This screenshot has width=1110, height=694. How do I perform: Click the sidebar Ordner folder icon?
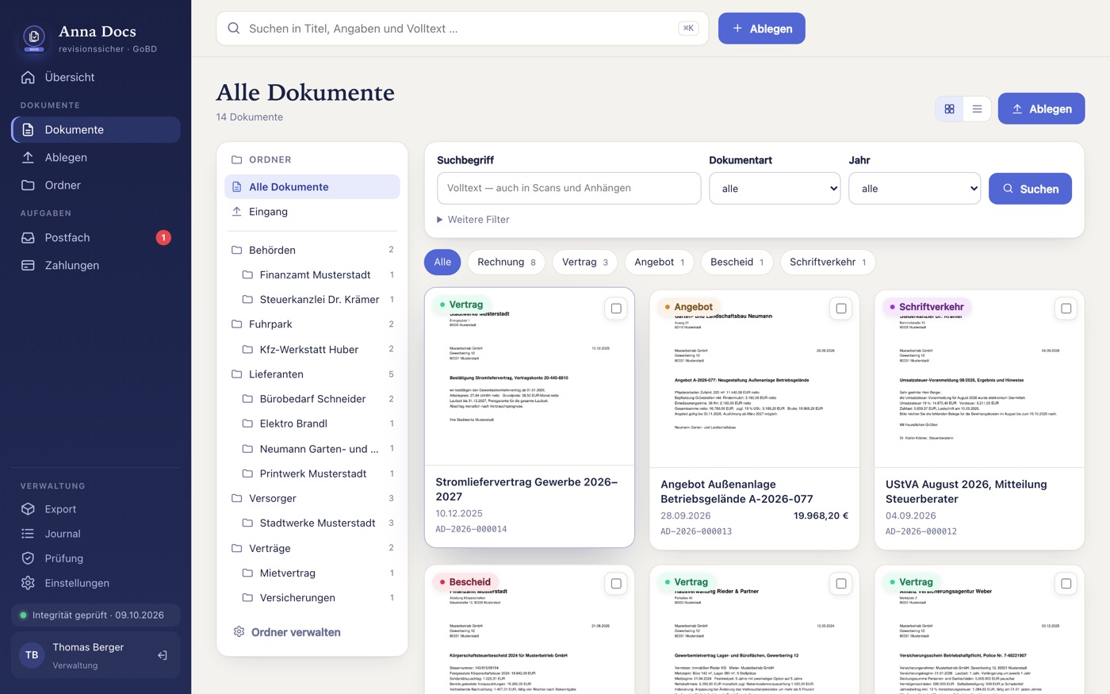tap(28, 185)
